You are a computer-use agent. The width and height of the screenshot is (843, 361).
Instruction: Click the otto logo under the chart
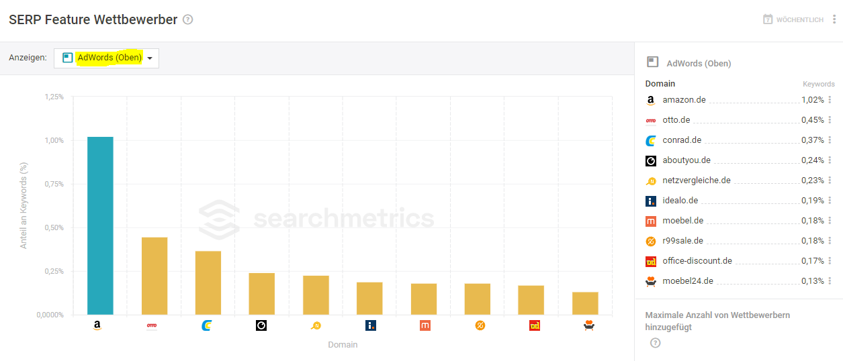point(151,325)
